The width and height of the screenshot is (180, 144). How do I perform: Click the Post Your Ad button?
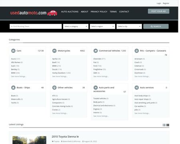[158, 11]
